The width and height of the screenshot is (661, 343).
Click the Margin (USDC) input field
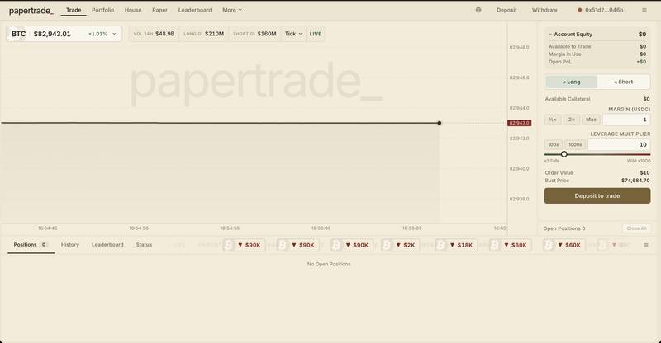pos(626,120)
